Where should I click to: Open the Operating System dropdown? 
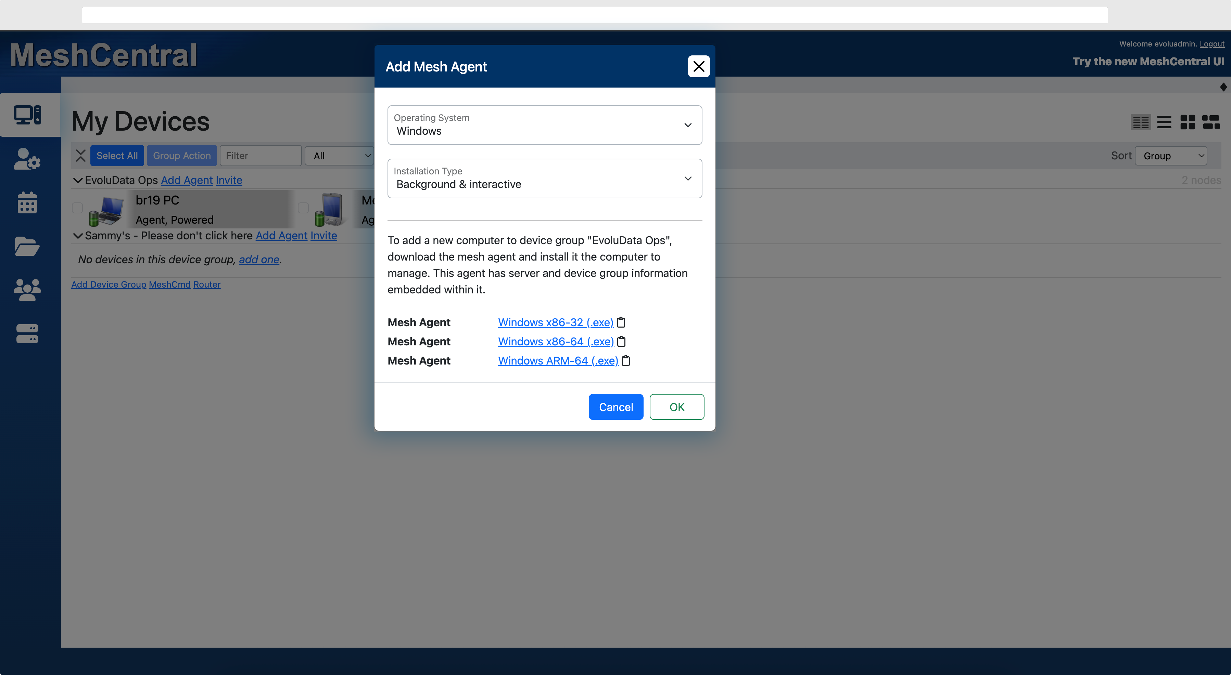545,125
